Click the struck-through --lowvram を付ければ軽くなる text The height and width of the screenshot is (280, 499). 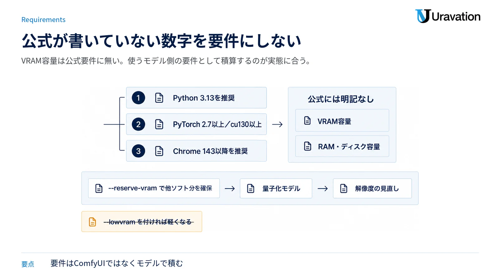pyautogui.click(x=148, y=222)
